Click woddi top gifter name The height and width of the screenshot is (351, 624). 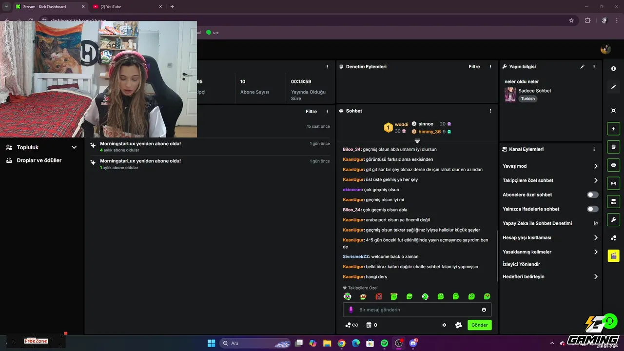tap(401, 125)
